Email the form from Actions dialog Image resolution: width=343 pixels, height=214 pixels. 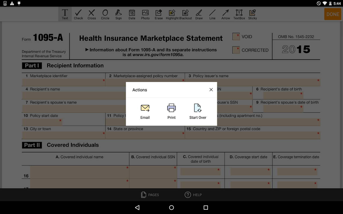pyautogui.click(x=145, y=111)
